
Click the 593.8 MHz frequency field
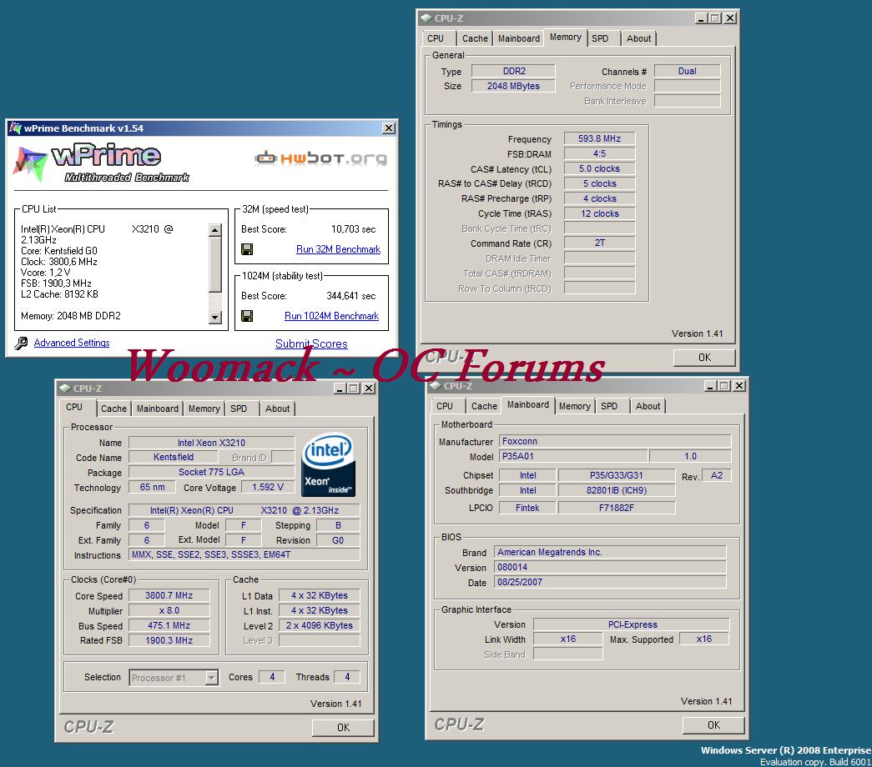click(x=599, y=138)
